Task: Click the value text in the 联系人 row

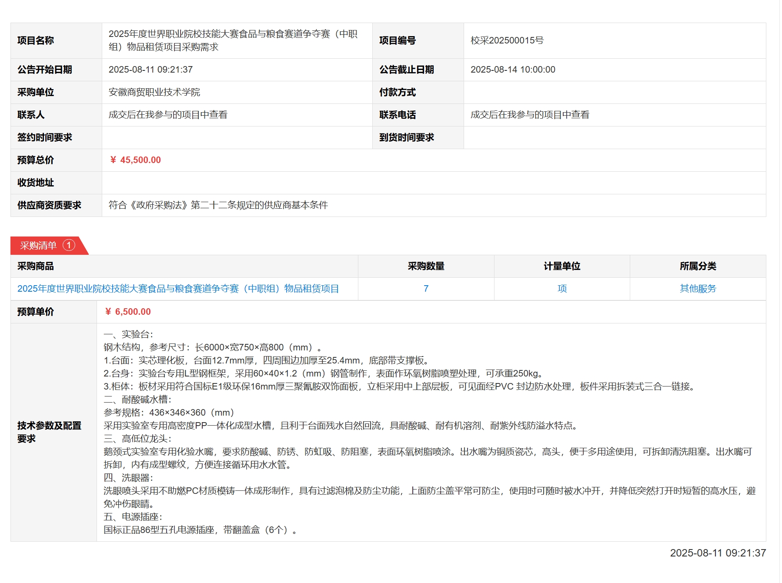Action: point(168,115)
